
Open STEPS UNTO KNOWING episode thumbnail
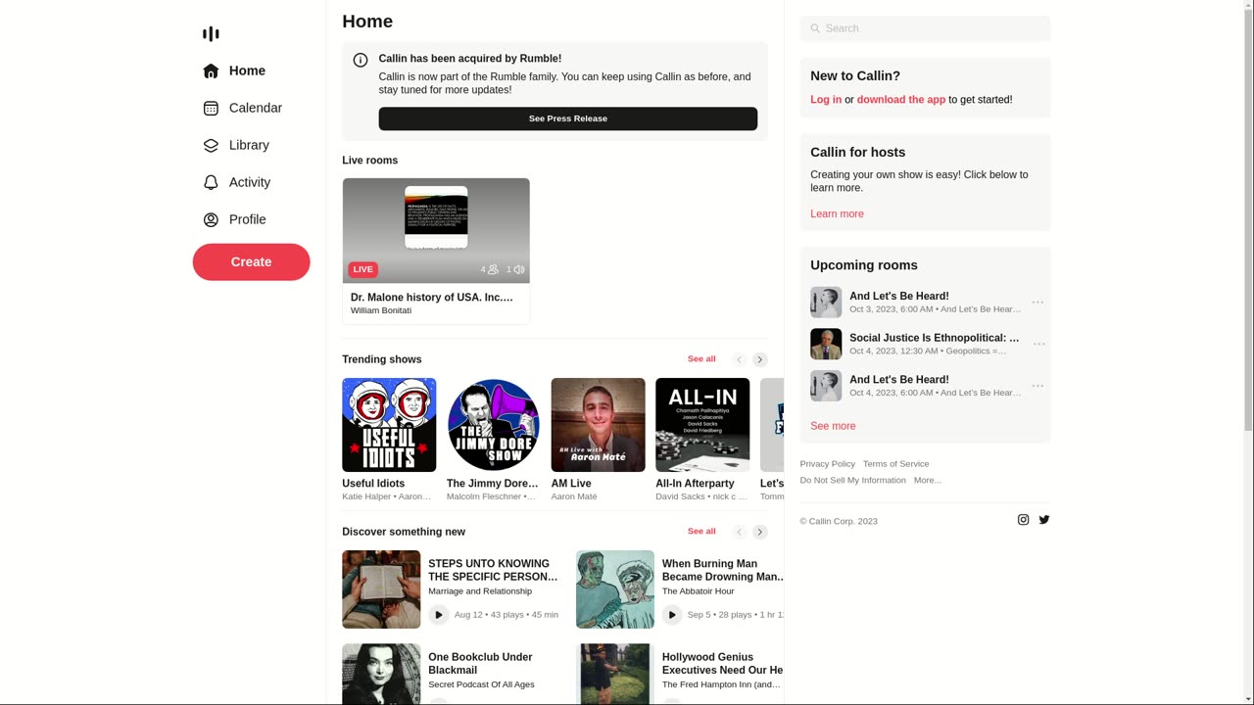click(381, 589)
